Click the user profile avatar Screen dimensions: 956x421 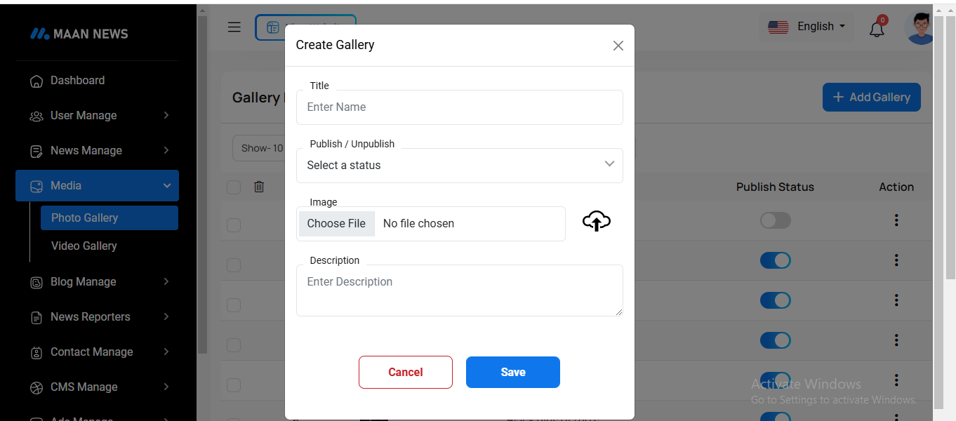click(x=920, y=28)
